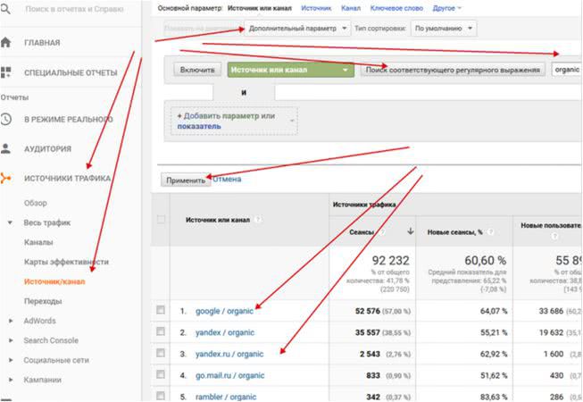Expand the Социальные сети section
The height and width of the screenshot is (402, 583).
(x=11, y=360)
